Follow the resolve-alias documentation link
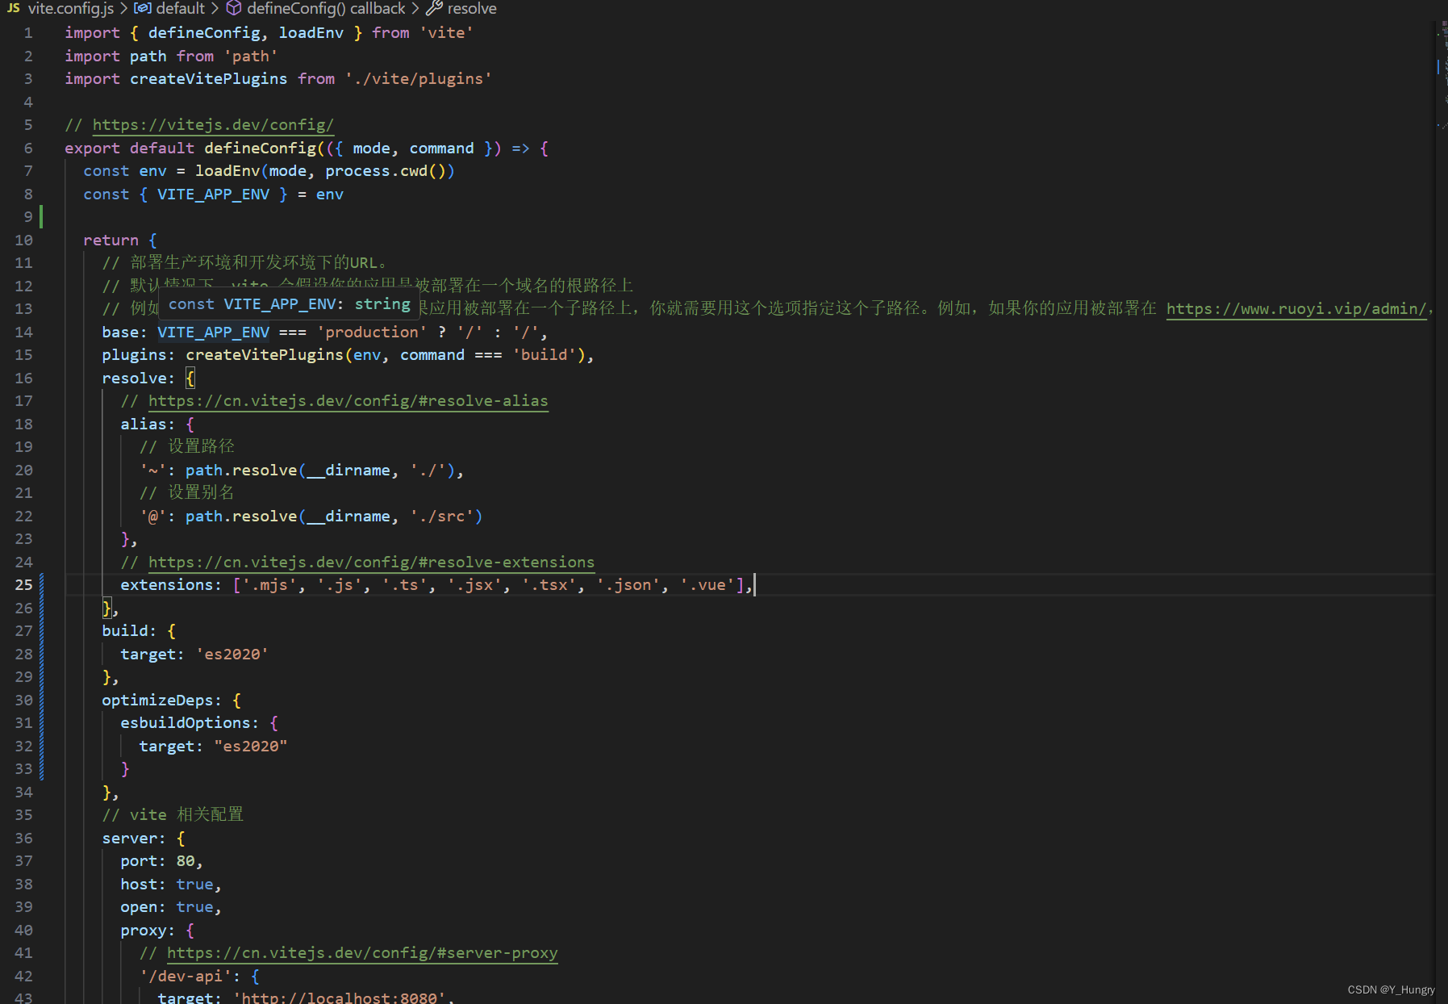 348,401
